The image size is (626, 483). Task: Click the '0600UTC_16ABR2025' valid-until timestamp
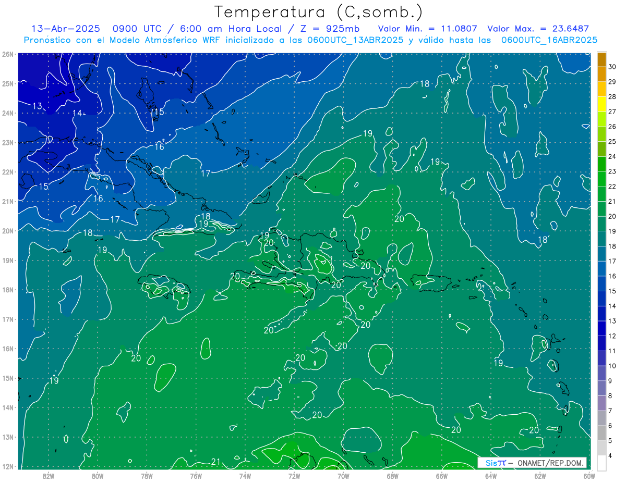coord(549,40)
